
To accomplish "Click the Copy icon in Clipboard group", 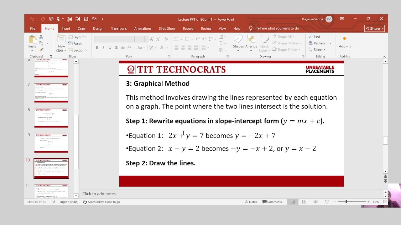I will click(41, 43).
